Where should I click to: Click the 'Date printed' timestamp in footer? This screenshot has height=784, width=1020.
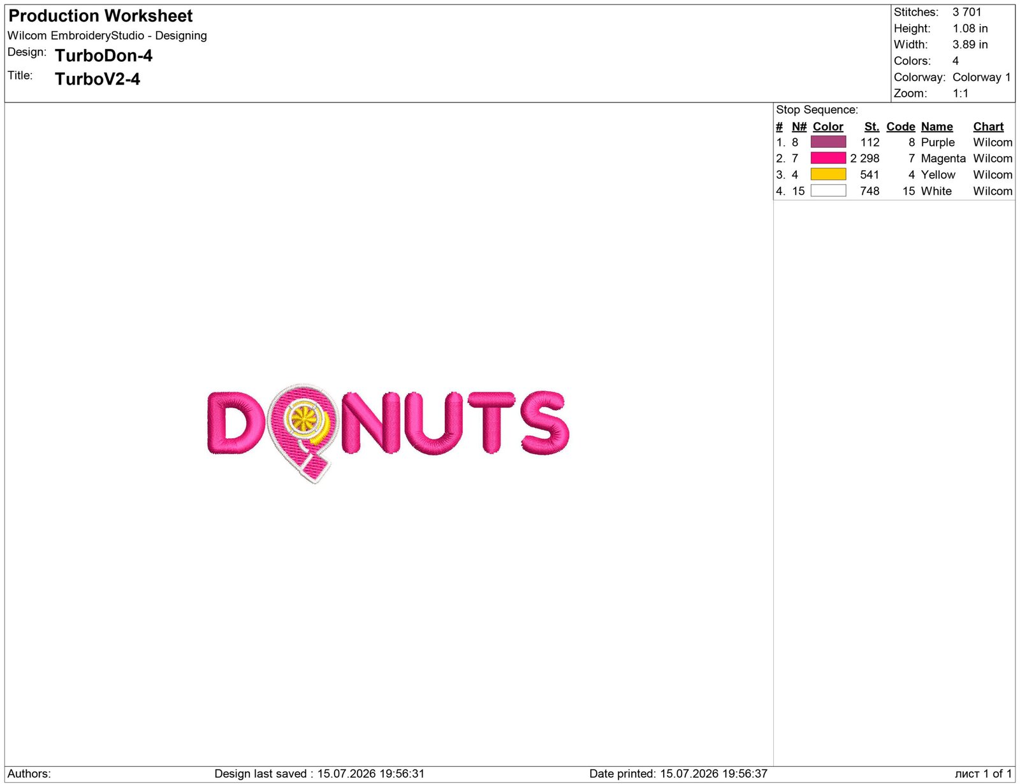pyautogui.click(x=678, y=774)
